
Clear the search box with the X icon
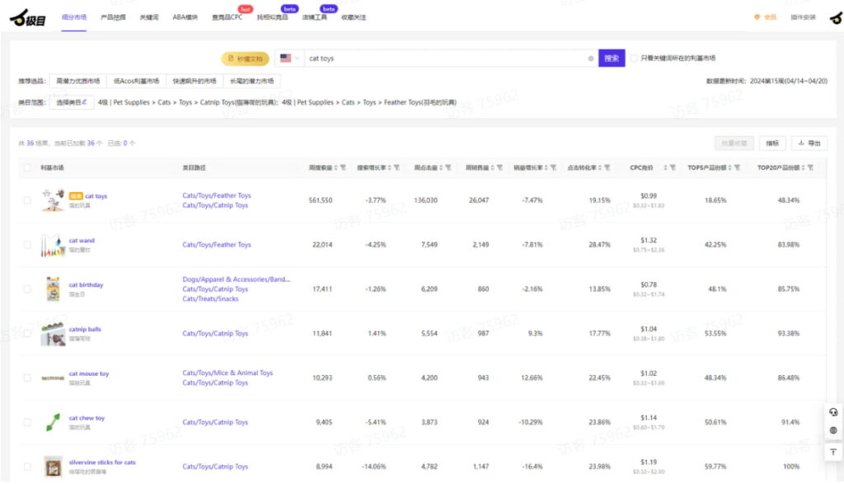click(x=591, y=59)
